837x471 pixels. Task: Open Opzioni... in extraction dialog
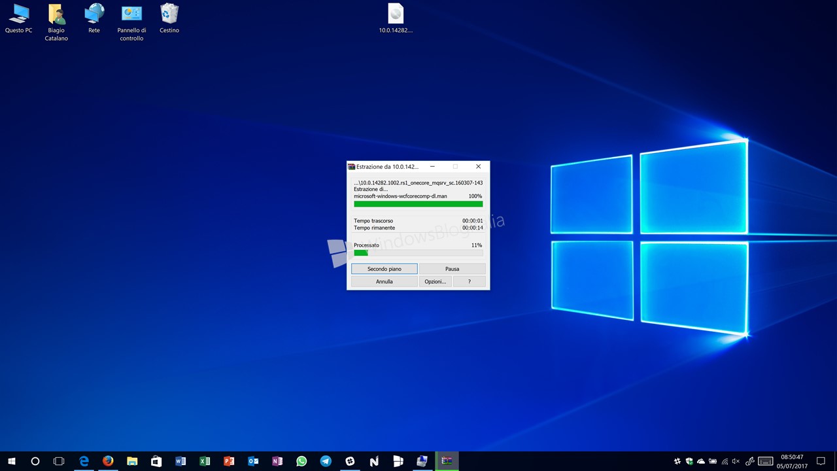pos(436,281)
